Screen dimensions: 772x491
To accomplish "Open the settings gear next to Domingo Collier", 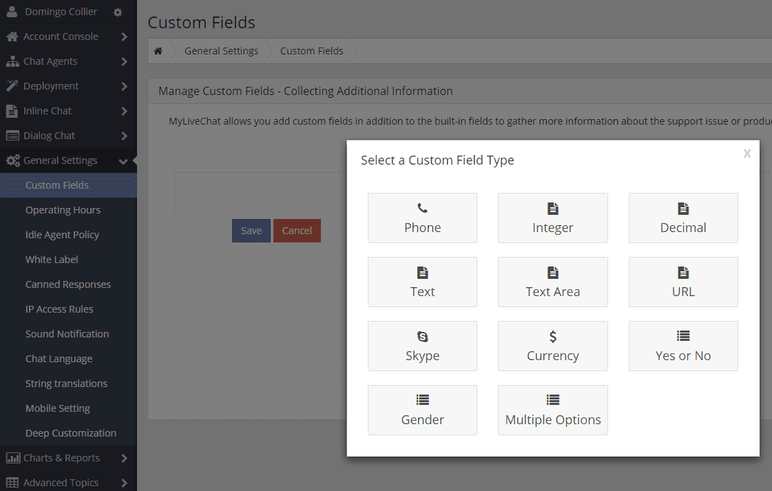I will point(116,11).
